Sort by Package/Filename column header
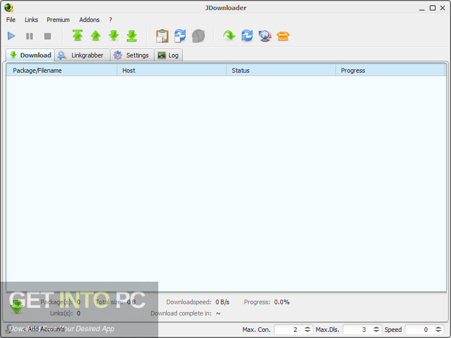Screen dimensions: 451x338 pos(61,70)
